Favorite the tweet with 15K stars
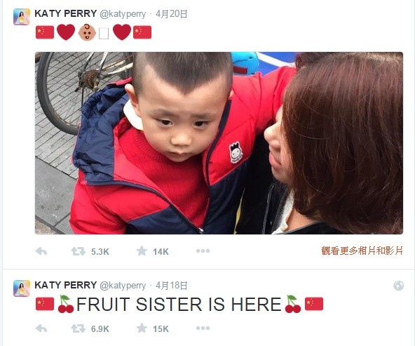 [142, 328]
